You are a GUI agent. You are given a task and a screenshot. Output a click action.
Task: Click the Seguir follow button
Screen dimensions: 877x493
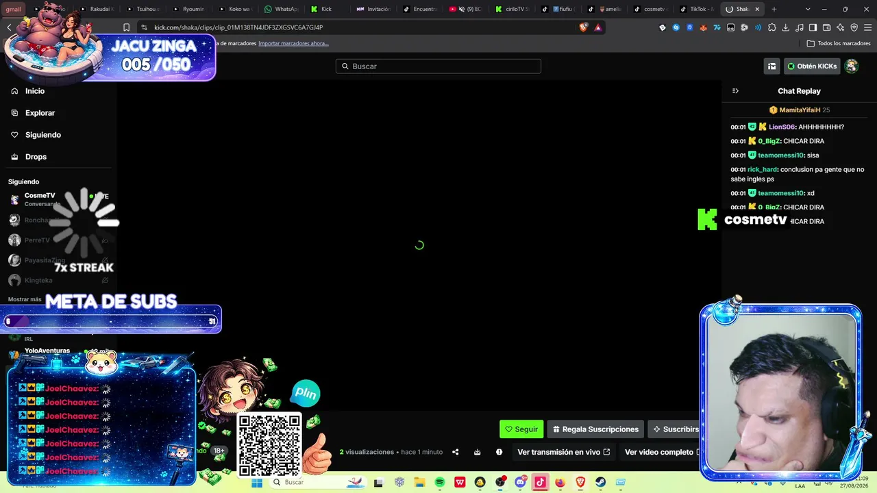[521, 429]
